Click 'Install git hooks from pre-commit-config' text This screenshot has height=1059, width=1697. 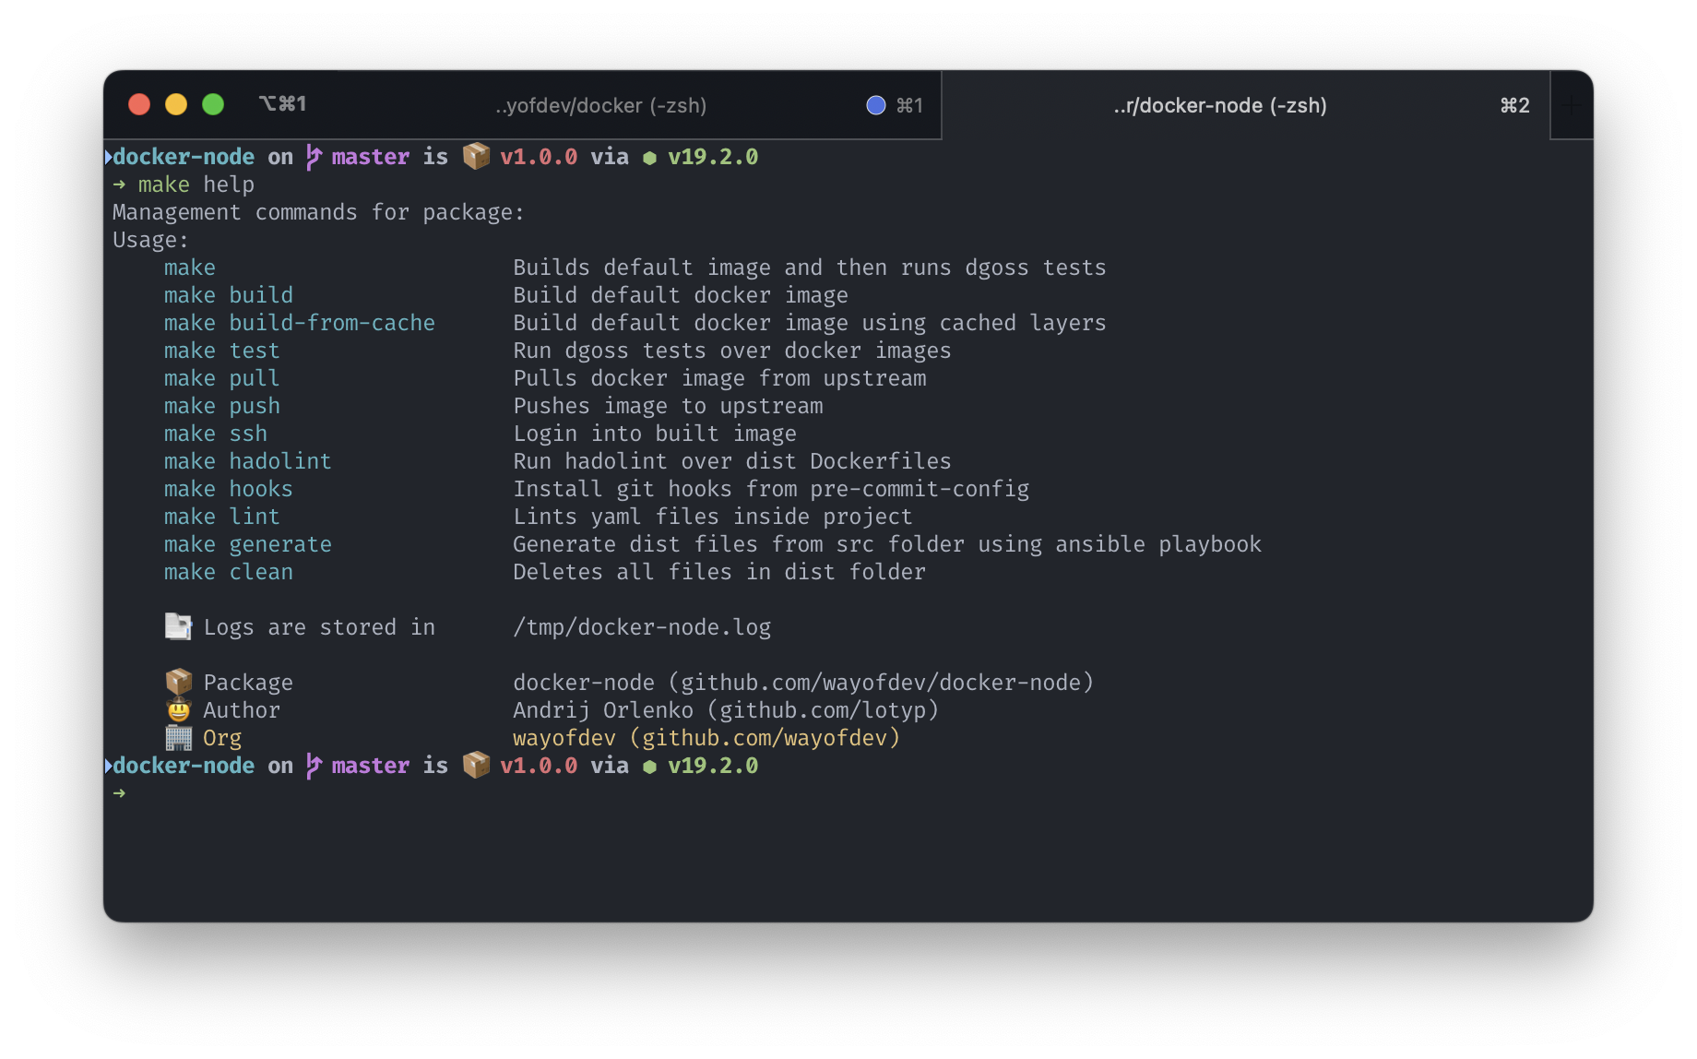[x=771, y=489]
